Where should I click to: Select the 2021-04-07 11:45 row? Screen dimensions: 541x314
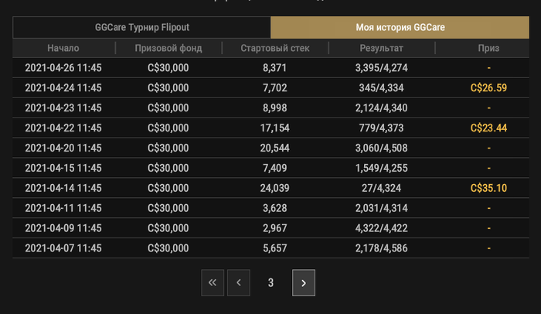(x=270, y=248)
